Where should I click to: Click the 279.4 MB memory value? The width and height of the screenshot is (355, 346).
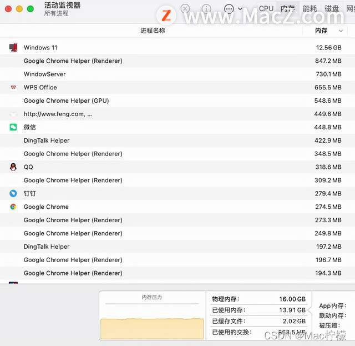point(328,193)
